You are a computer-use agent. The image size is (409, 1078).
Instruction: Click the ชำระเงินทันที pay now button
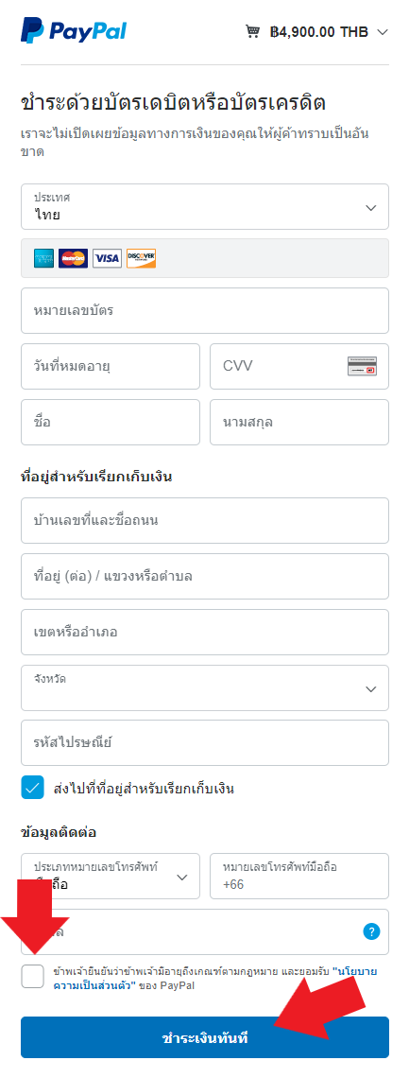205,1037
